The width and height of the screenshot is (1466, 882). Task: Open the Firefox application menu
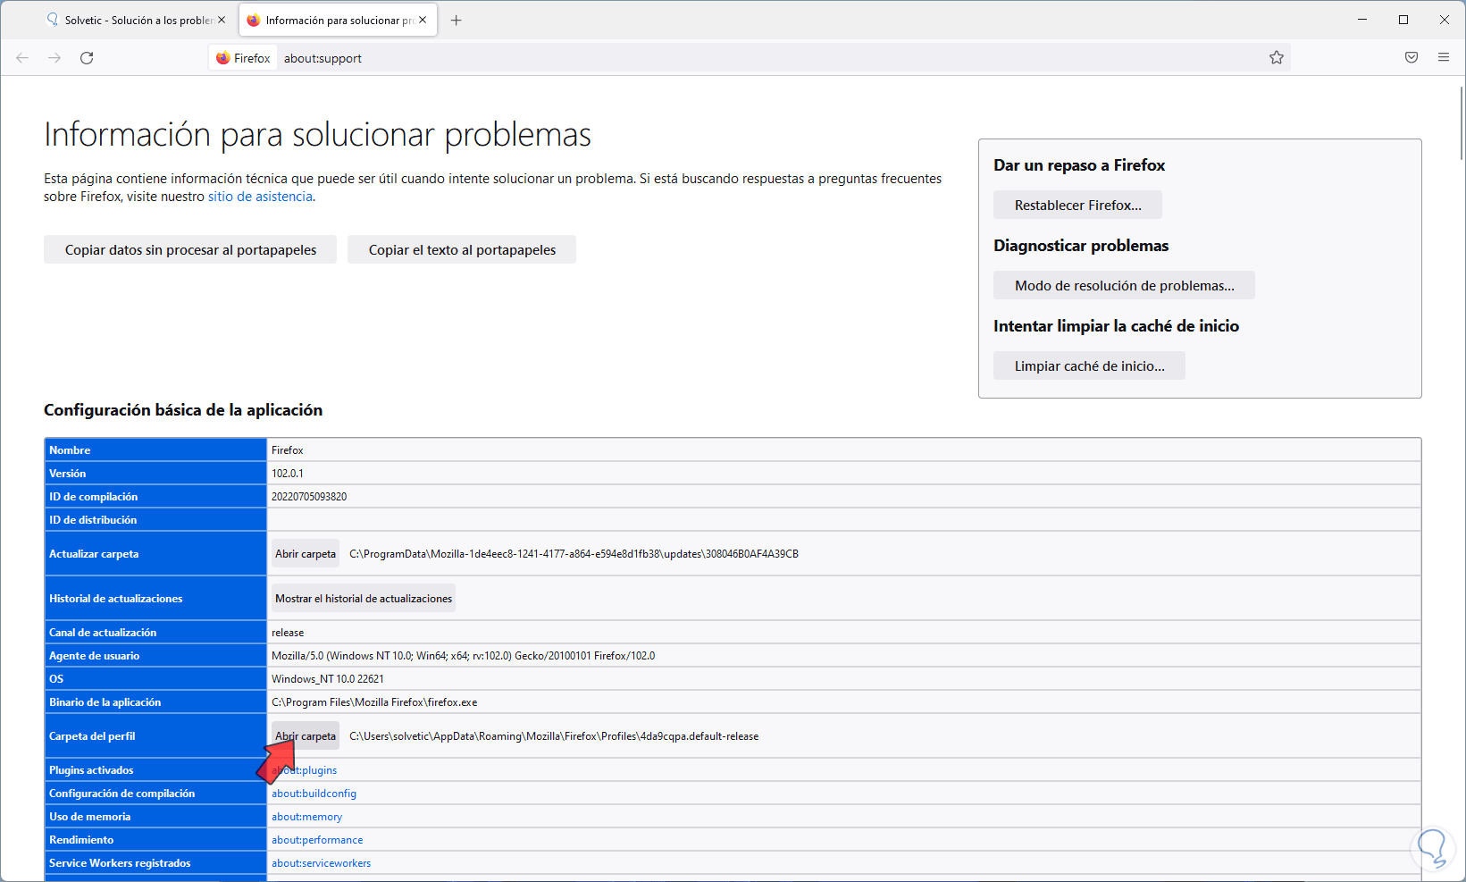tap(1444, 58)
